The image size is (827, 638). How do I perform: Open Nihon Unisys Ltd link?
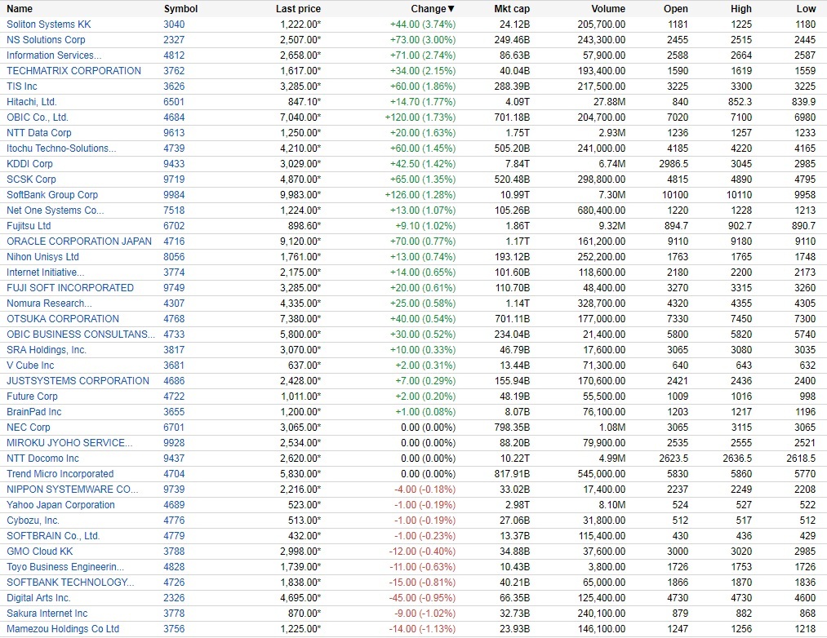[42, 257]
